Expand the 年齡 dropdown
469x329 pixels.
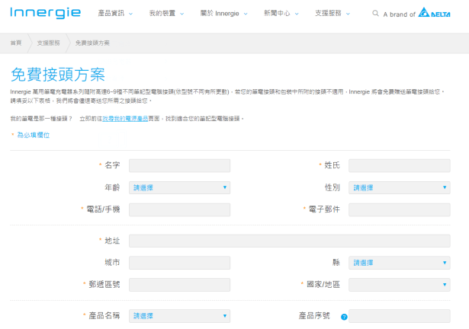[x=179, y=187]
